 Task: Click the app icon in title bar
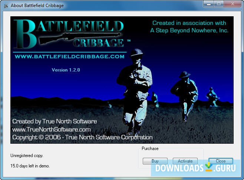click(x=6, y=6)
